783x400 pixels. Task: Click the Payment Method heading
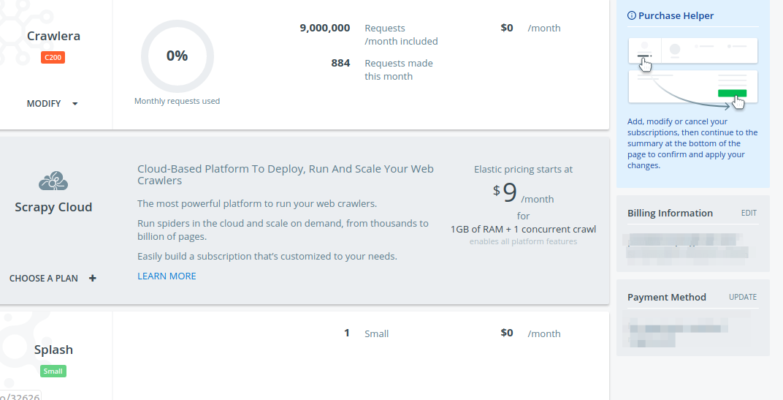pyautogui.click(x=667, y=297)
